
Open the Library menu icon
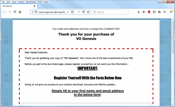[144, 12]
